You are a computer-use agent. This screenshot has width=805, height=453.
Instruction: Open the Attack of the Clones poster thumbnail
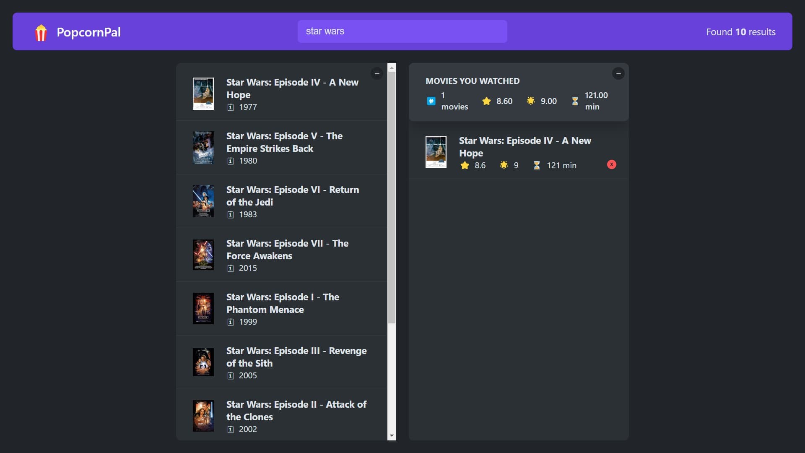tap(203, 416)
